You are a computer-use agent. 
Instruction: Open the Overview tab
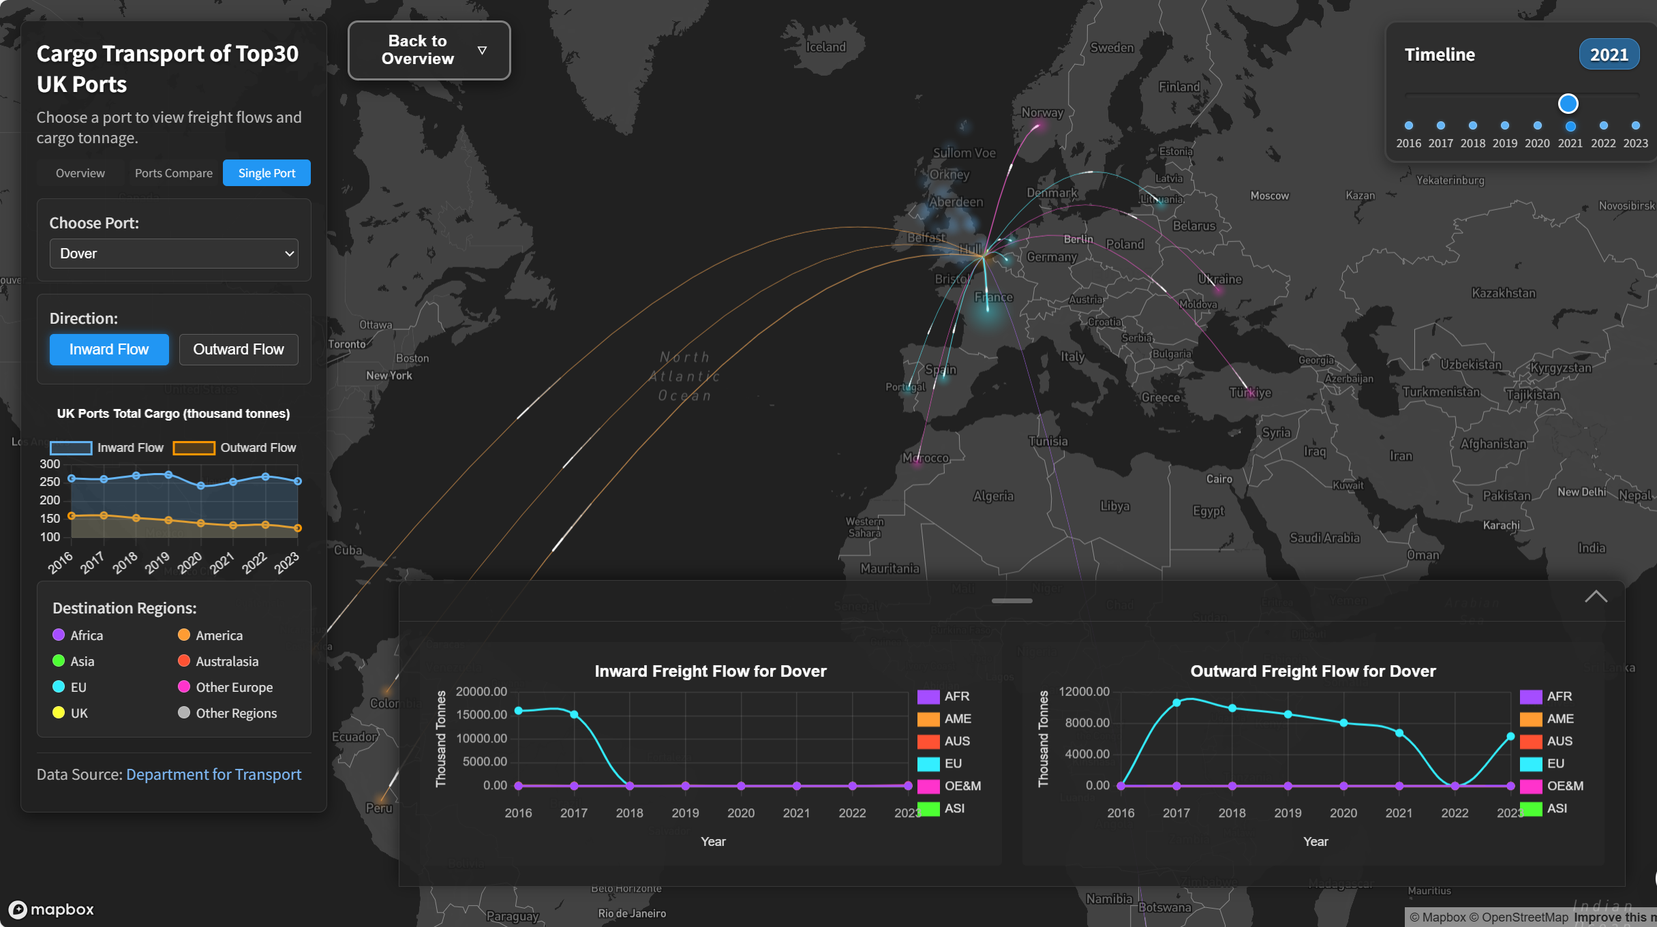pos(80,172)
